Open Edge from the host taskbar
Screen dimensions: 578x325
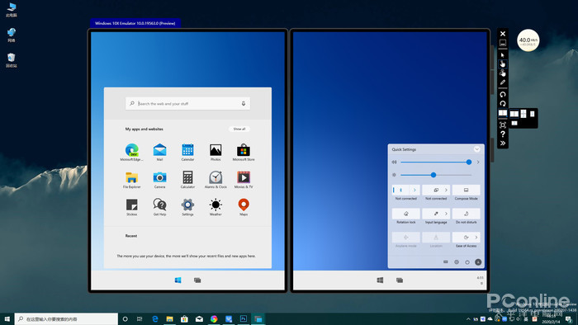pyautogui.click(x=155, y=319)
